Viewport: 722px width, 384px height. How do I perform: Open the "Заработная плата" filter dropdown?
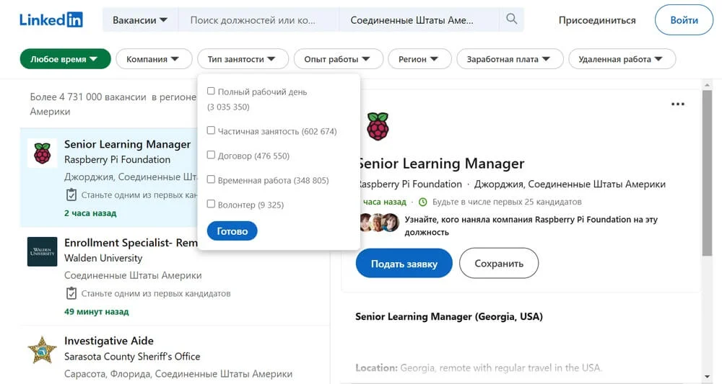coord(508,59)
